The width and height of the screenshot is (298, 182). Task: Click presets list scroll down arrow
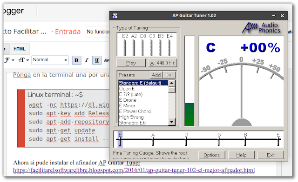172,122
